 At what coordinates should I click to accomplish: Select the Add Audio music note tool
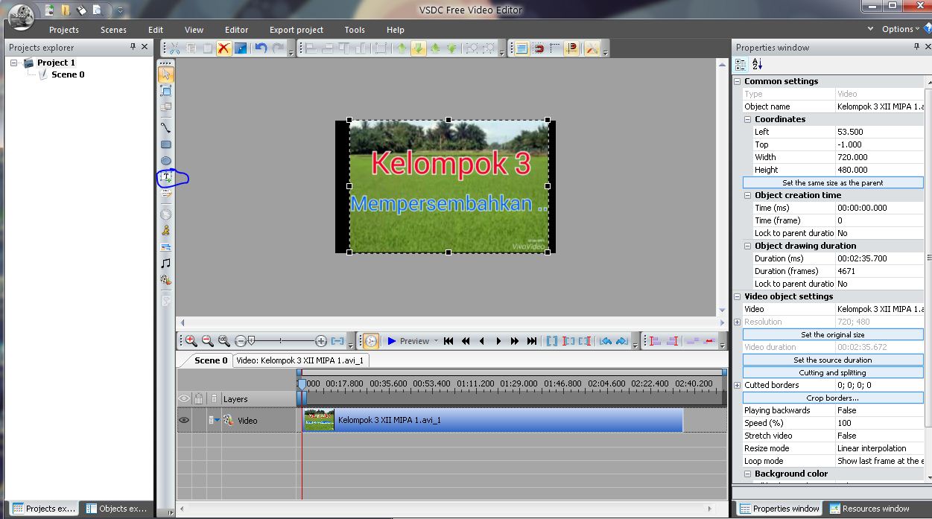pos(166,264)
